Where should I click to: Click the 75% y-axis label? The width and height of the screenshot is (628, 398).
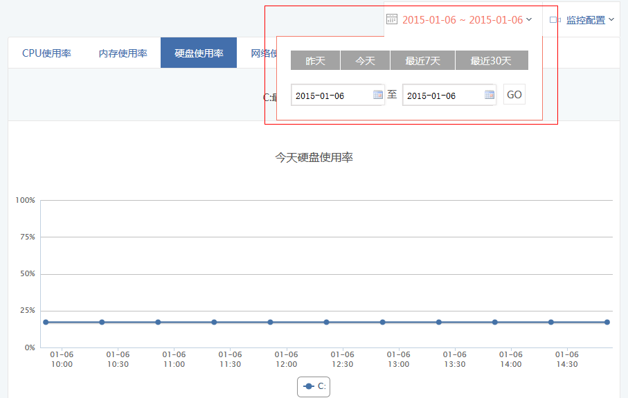28,237
